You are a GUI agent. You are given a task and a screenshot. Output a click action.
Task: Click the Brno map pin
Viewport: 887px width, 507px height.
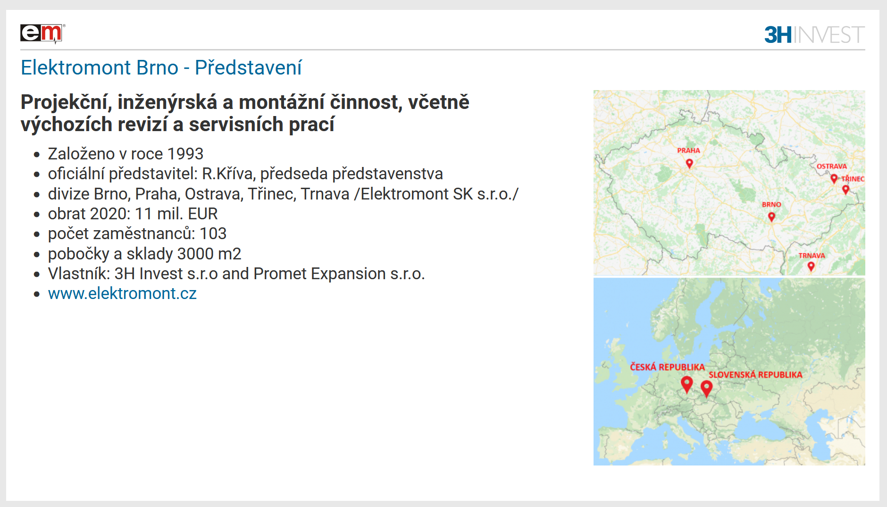(771, 217)
